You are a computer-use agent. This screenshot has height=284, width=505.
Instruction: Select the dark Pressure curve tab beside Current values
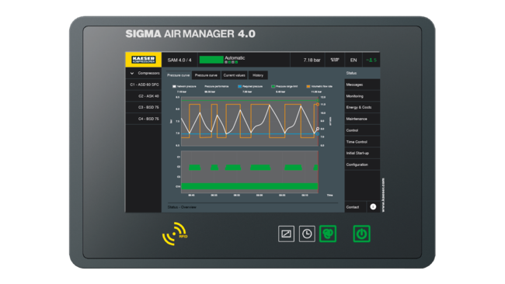point(206,75)
